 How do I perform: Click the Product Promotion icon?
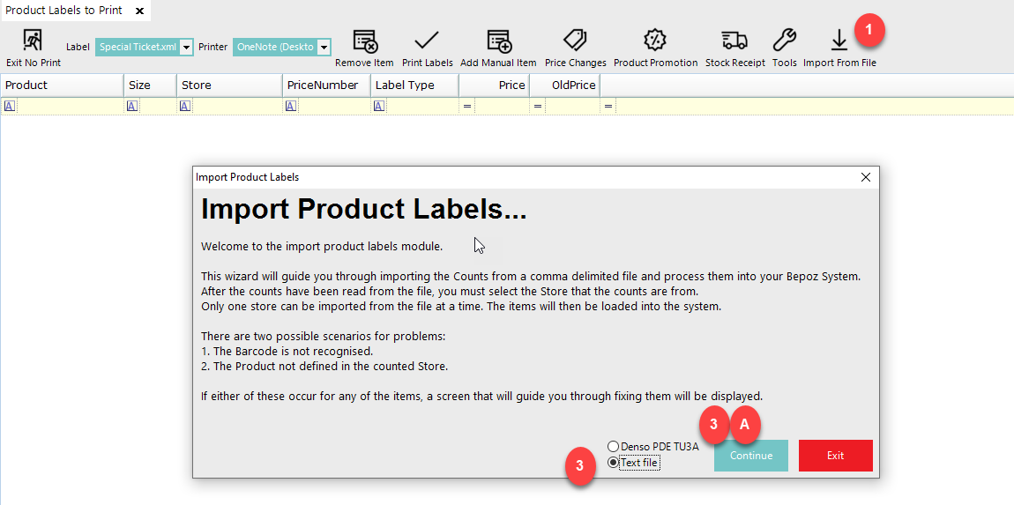655,41
